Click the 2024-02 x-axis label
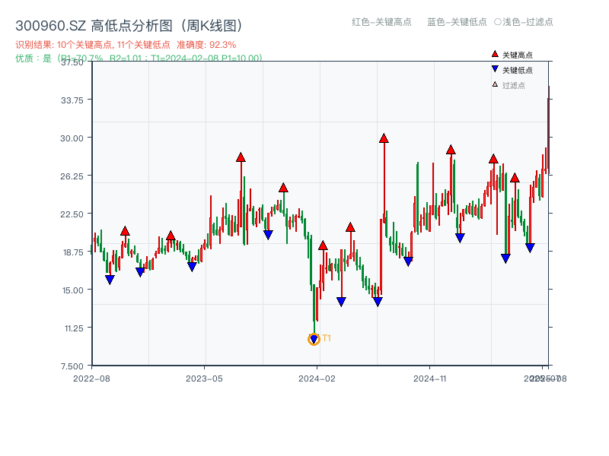This screenshot has height=456, width=609. (x=317, y=378)
